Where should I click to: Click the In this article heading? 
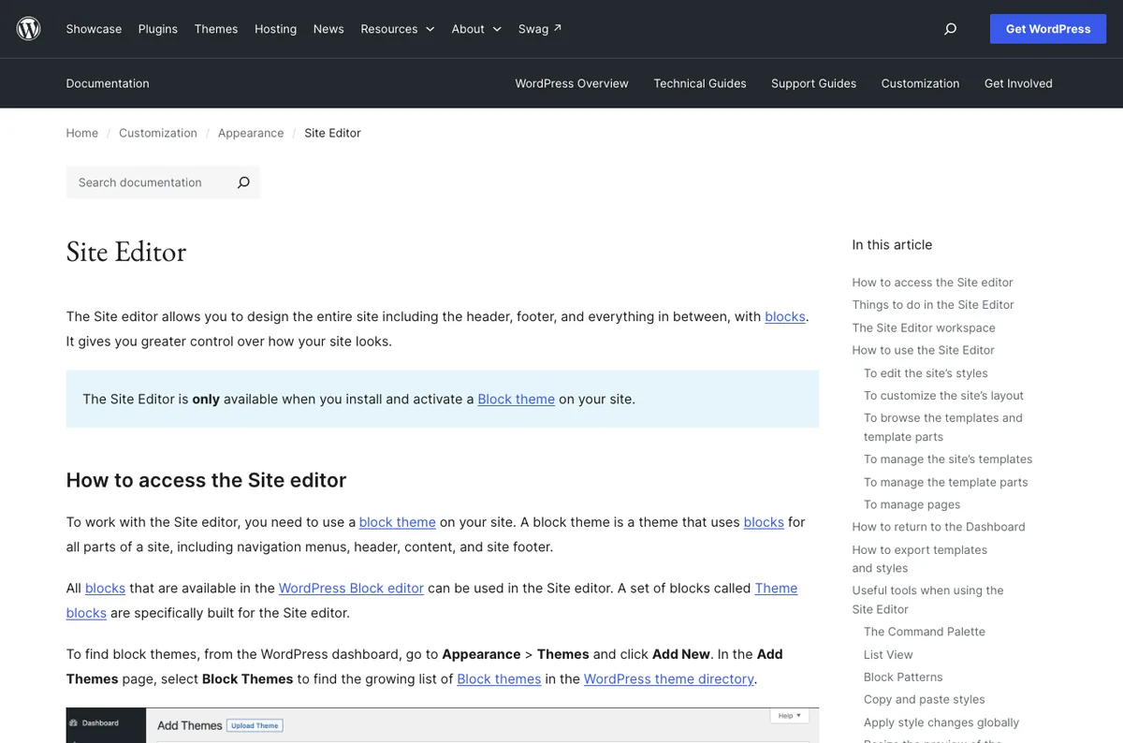[x=892, y=244]
